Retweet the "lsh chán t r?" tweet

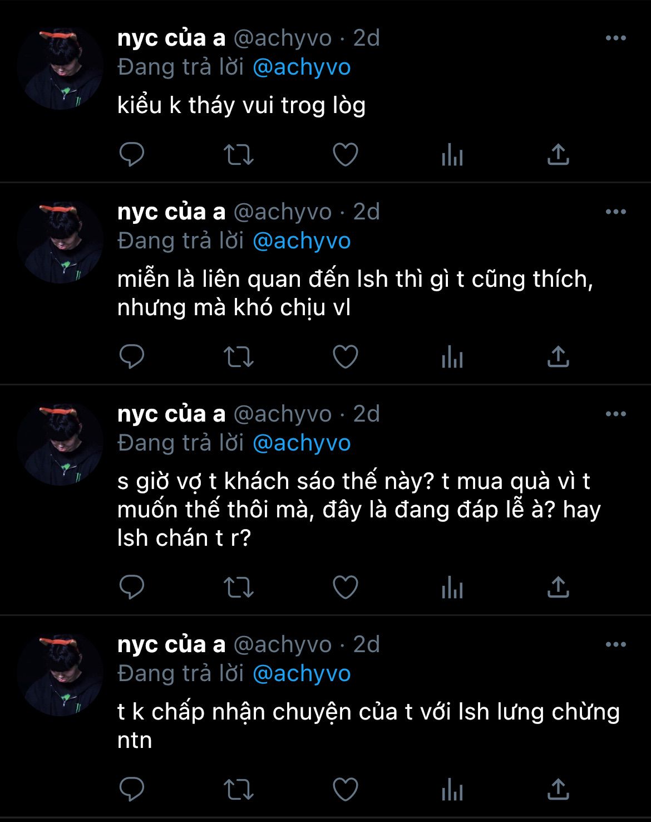point(239,587)
